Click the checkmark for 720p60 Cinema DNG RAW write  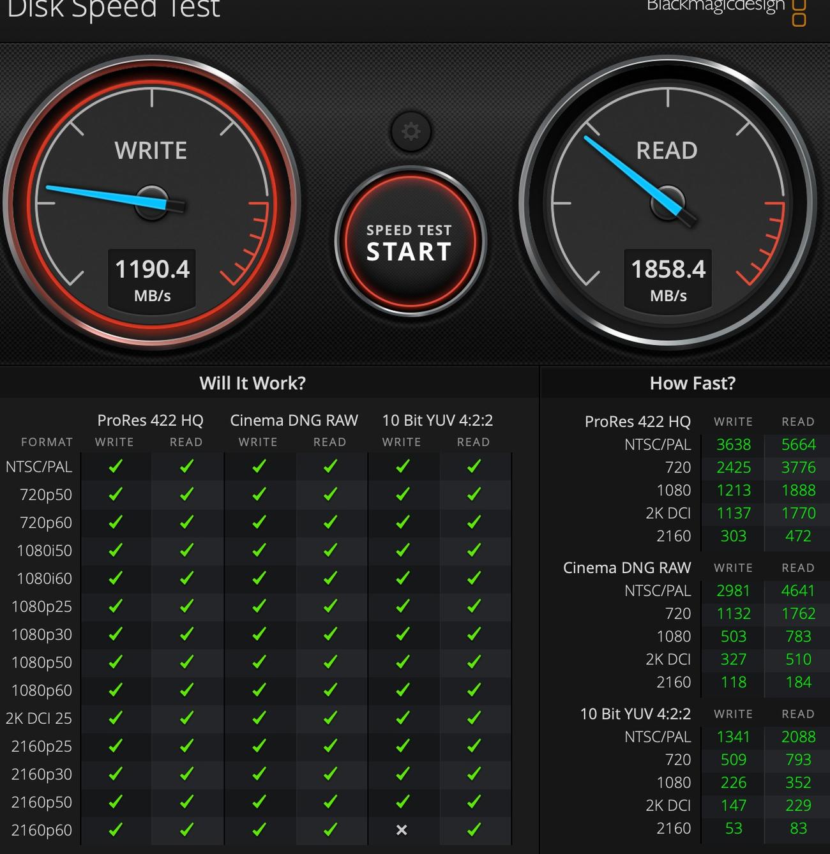(259, 523)
